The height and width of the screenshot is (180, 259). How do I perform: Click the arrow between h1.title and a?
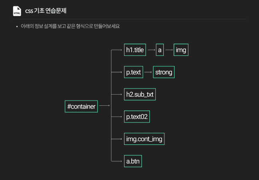pos(151,50)
